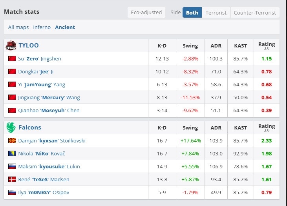Click the flag icon next to Moseyuh

[x=12, y=110]
